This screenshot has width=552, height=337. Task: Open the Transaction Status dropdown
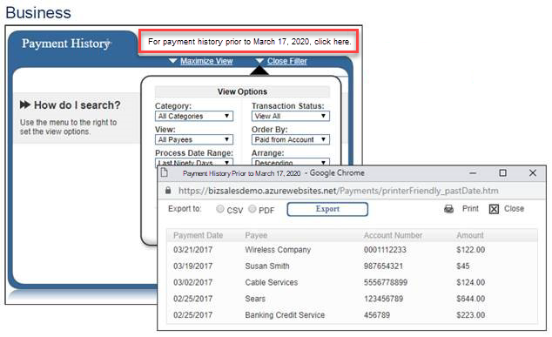coord(291,116)
